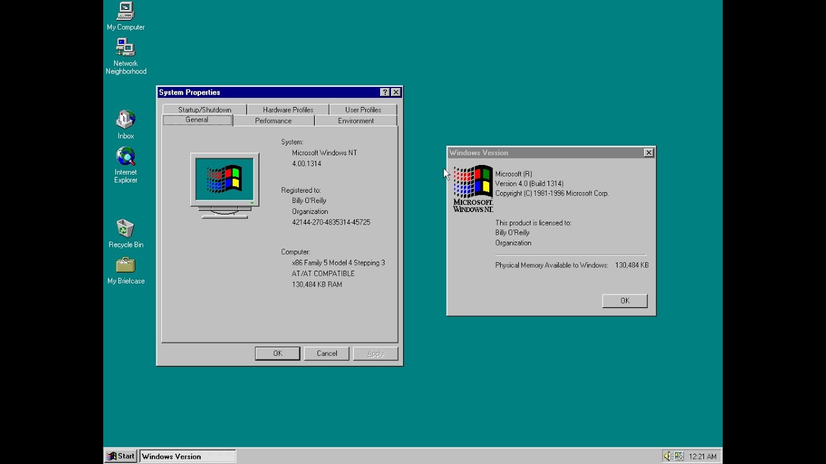Click the 12:21 AM clock in taskbar

[x=703, y=456]
